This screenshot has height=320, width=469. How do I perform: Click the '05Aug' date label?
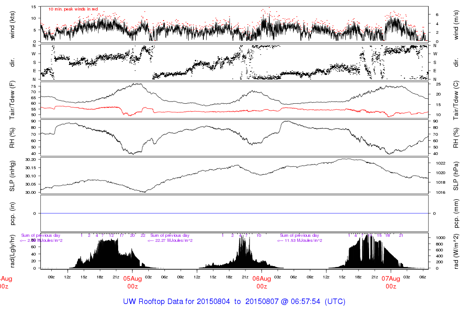(x=132, y=278)
